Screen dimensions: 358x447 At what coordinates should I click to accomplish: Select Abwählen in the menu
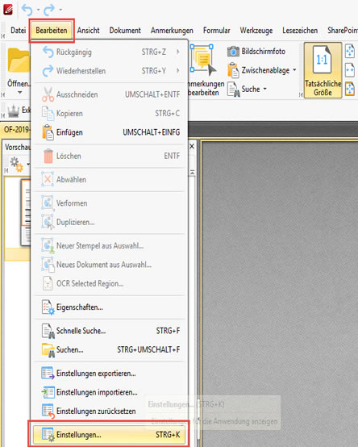point(110,180)
